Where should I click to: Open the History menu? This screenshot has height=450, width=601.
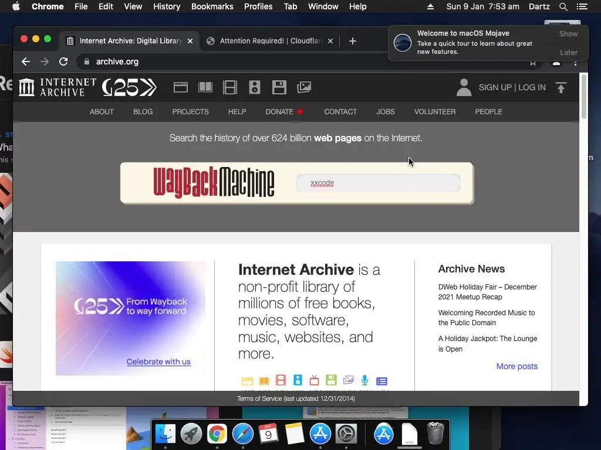tap(167, 6)
